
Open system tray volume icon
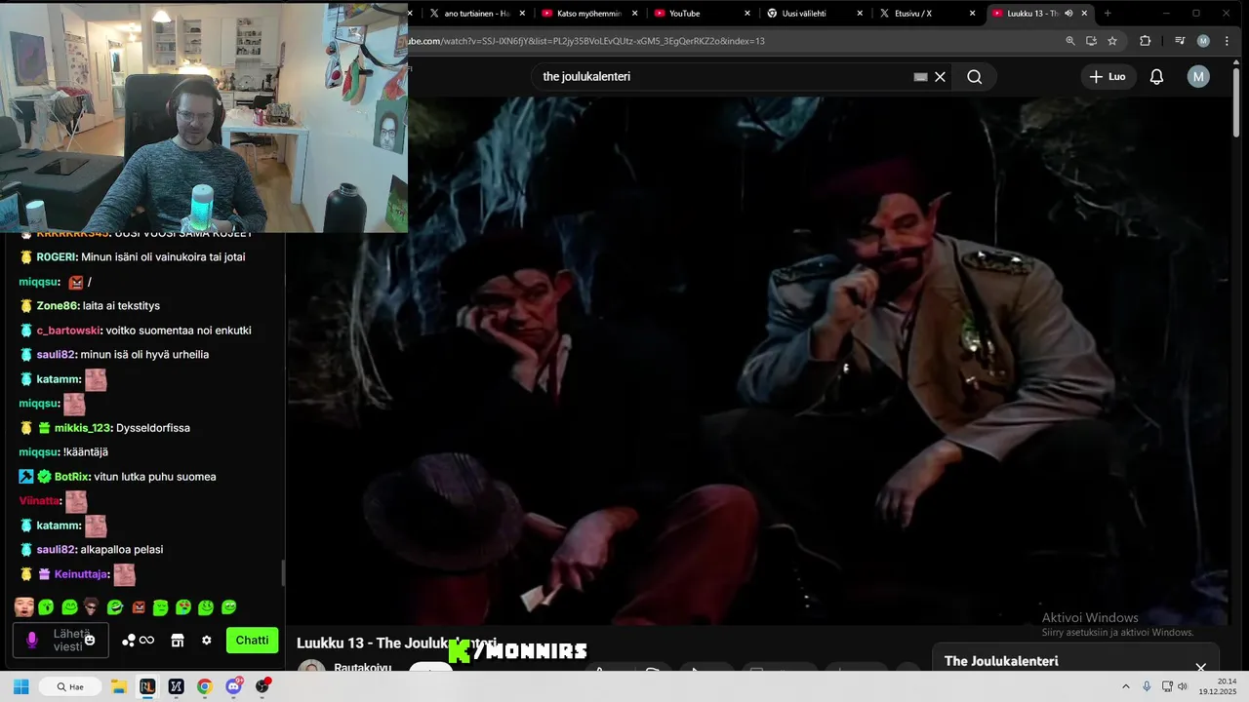[1183, 686]
